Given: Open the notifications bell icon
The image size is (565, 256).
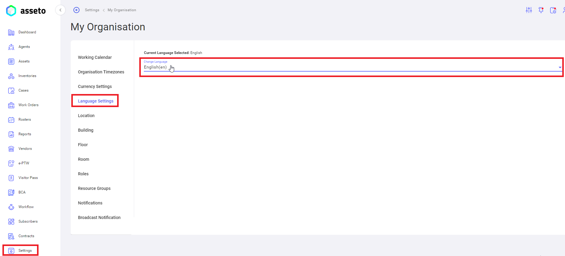Looking at the screenshot, I should click(541, 10).
